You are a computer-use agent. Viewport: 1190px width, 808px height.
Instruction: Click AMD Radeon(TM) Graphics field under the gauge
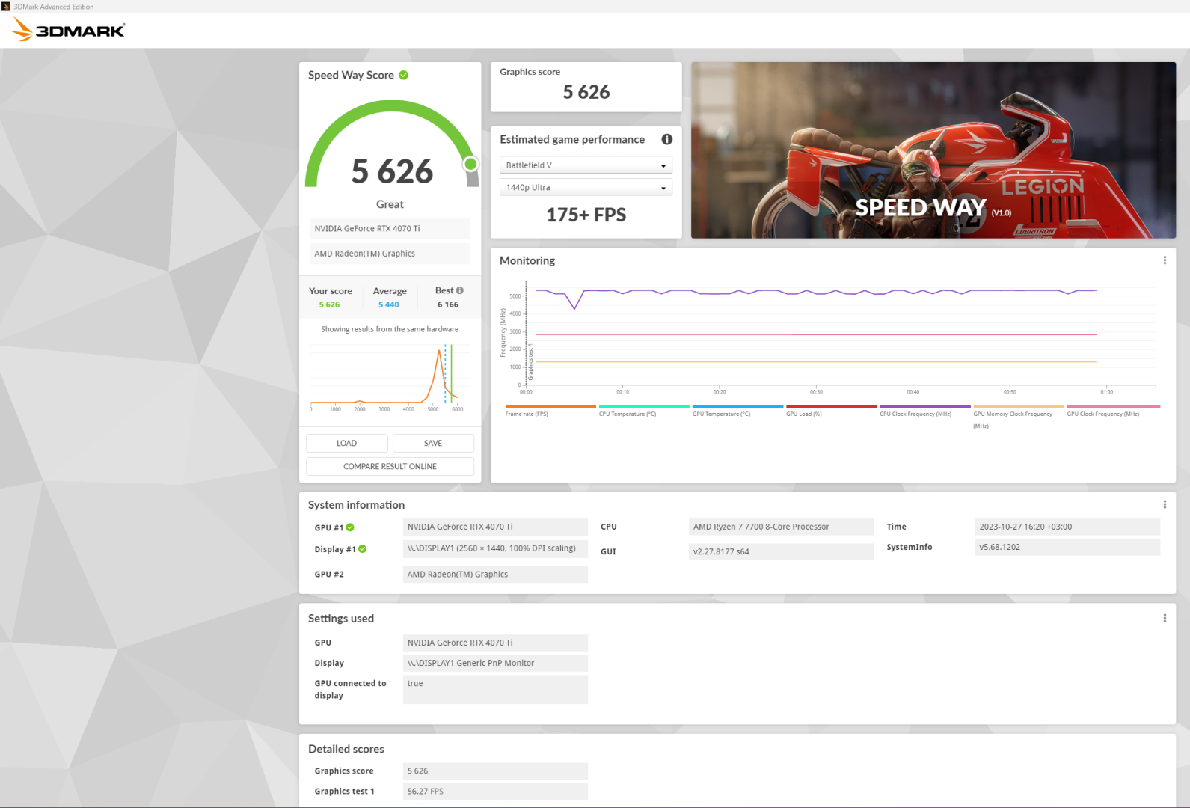coord(390,254)
